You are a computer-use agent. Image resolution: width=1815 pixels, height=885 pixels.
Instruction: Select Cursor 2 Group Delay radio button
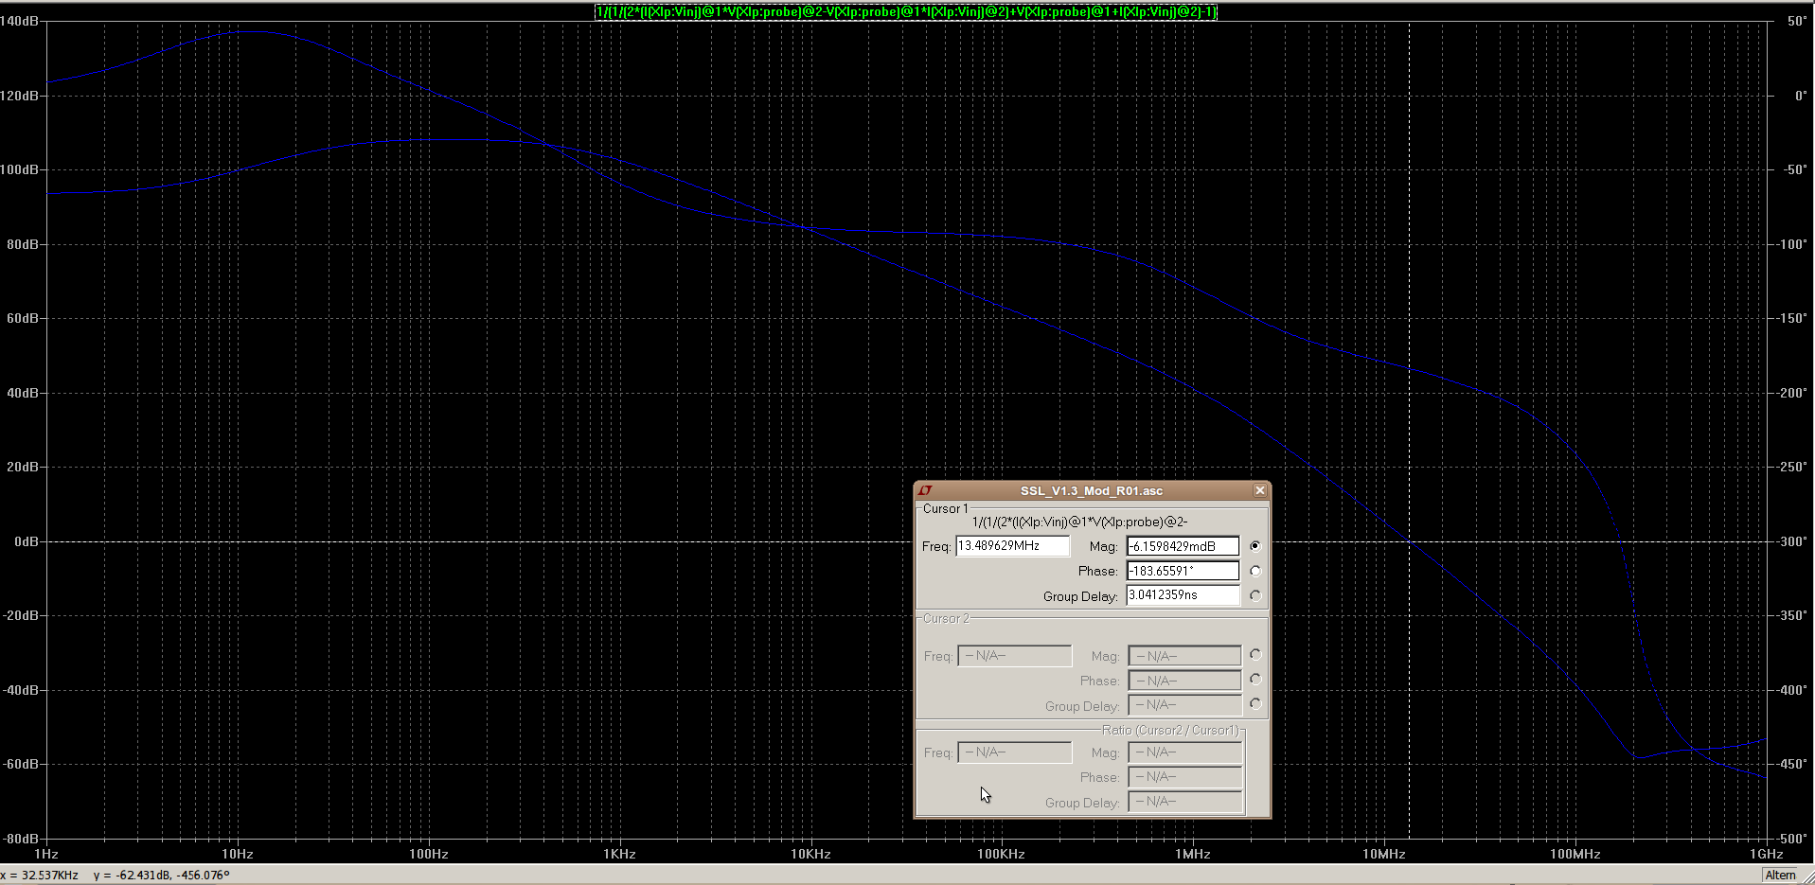click(1255, 703)
